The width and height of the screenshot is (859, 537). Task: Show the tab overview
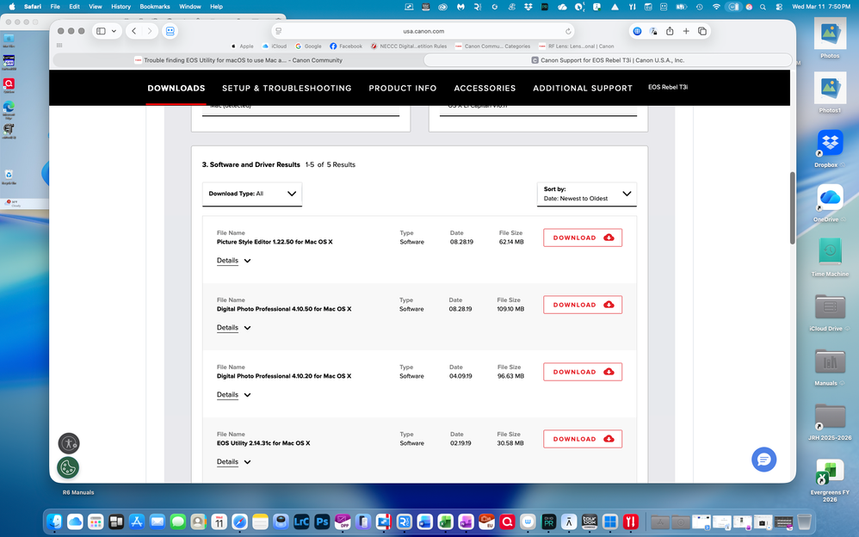701,31
